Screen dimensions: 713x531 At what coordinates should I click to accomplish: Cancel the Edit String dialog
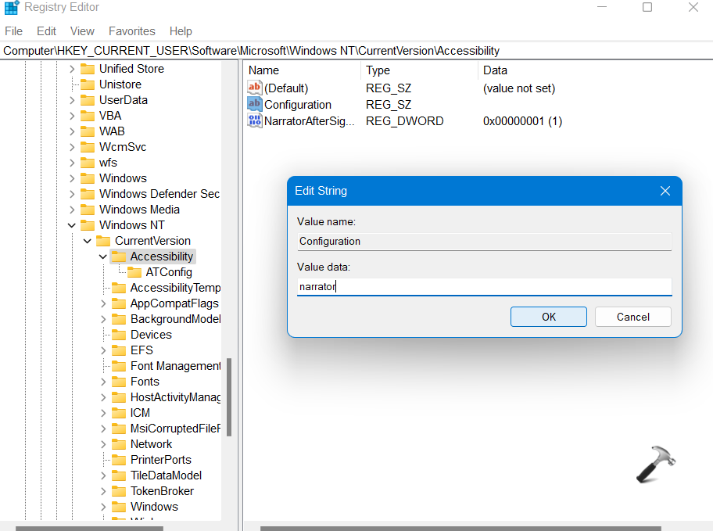pos(633,317)
